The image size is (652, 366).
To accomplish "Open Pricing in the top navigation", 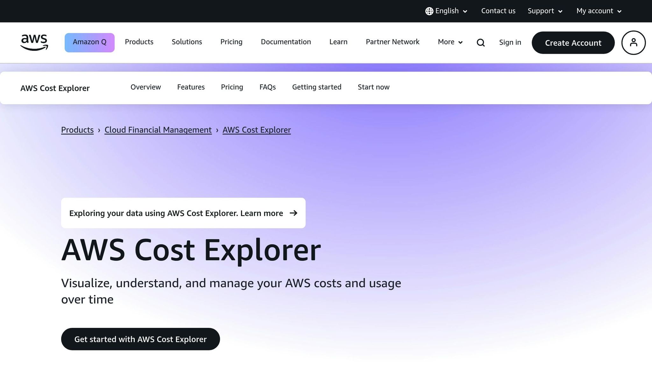I will coord(231,42).
